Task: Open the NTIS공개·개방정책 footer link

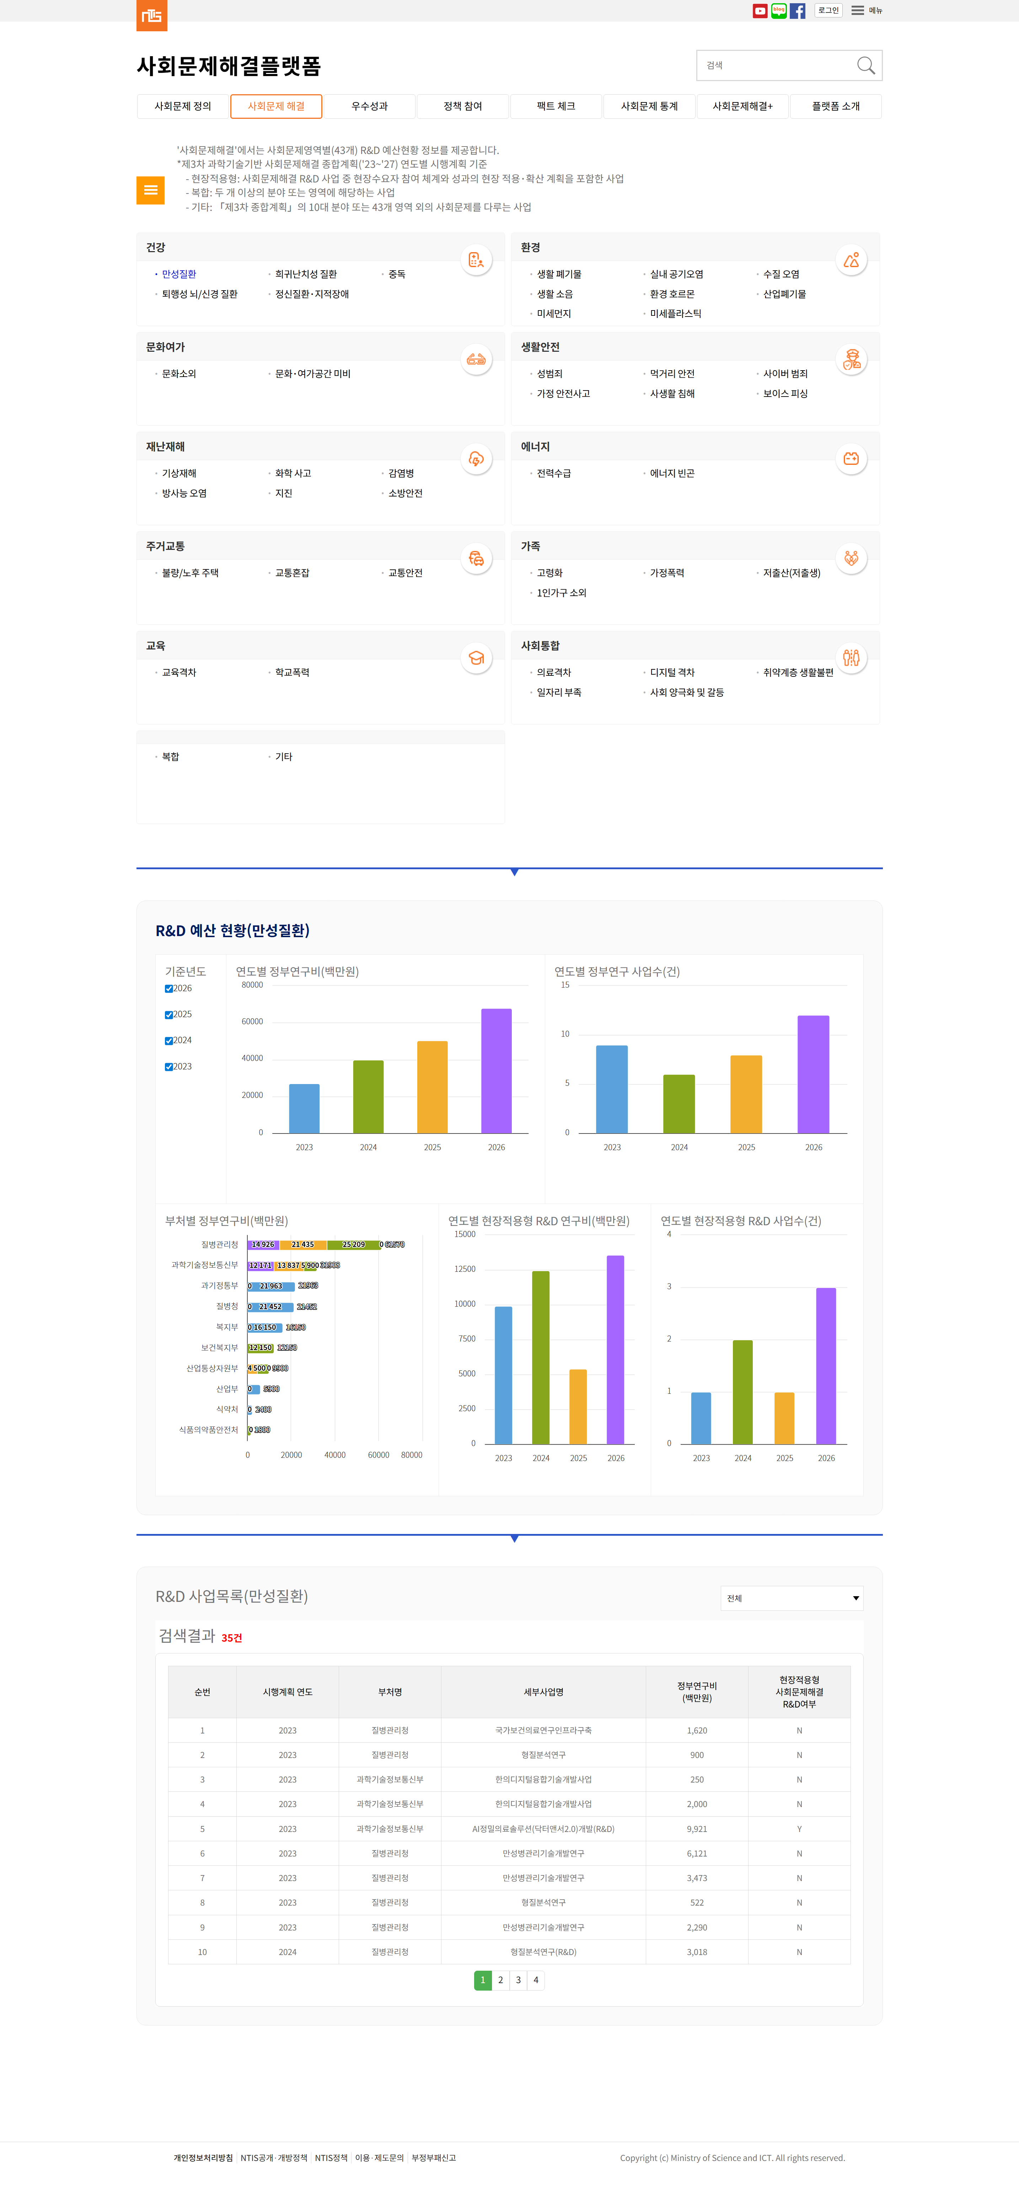Action: click(274, 2158)
